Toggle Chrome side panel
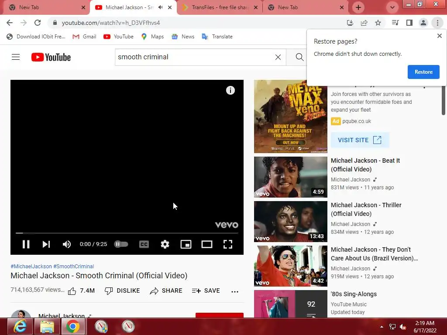The width and height of the screenshot is (447, 335). (409, 23)
